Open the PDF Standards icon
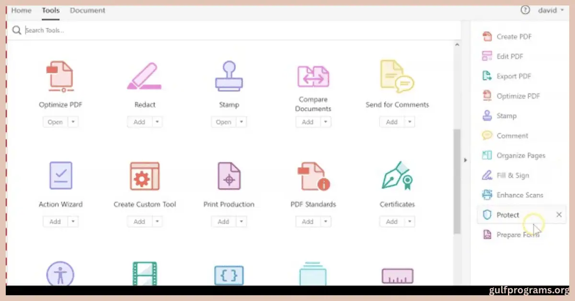Viewport: 575px width, 301px height. (x=313, y=175)
